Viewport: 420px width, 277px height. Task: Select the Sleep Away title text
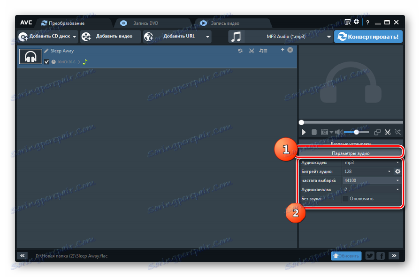coord(62,51)
